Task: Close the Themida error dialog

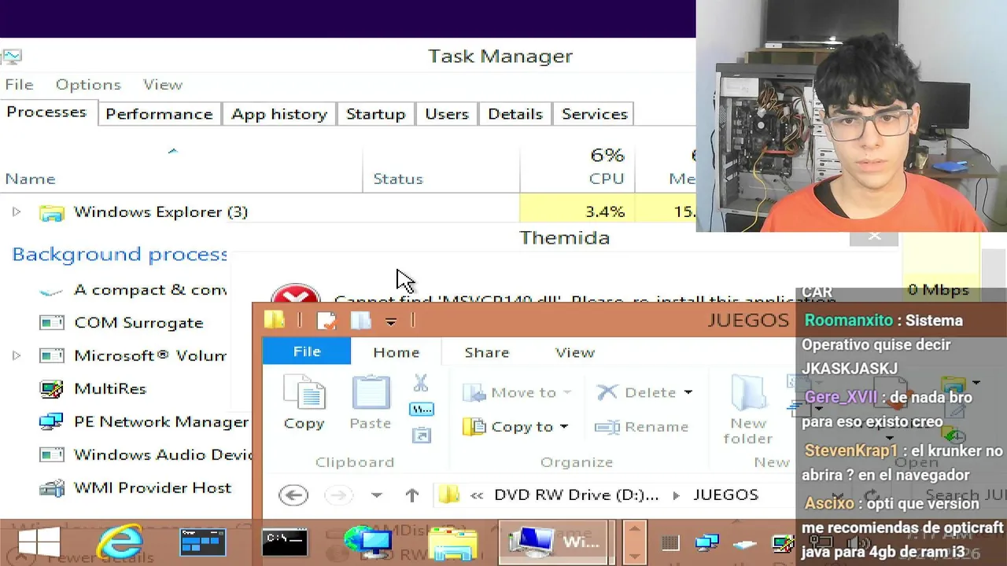Action: pyautogui.click(x=874, y=237)
